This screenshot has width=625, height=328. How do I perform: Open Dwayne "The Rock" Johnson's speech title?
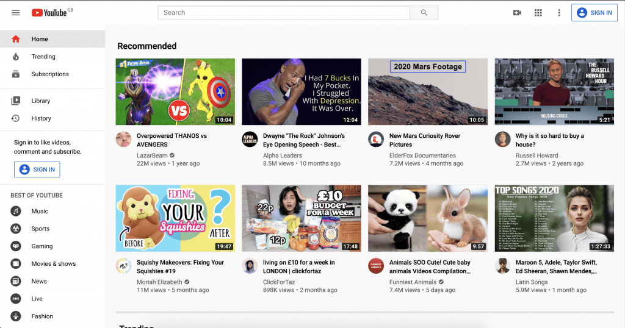click(304, 140)
